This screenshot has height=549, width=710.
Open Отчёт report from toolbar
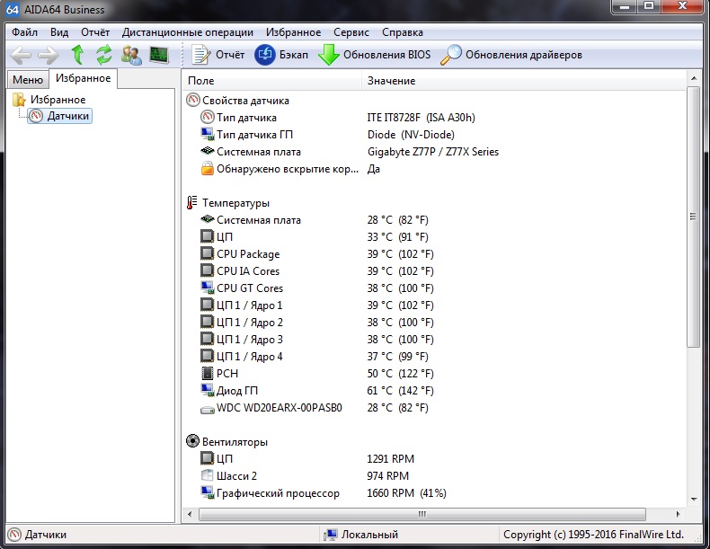[x=218, y=55]
